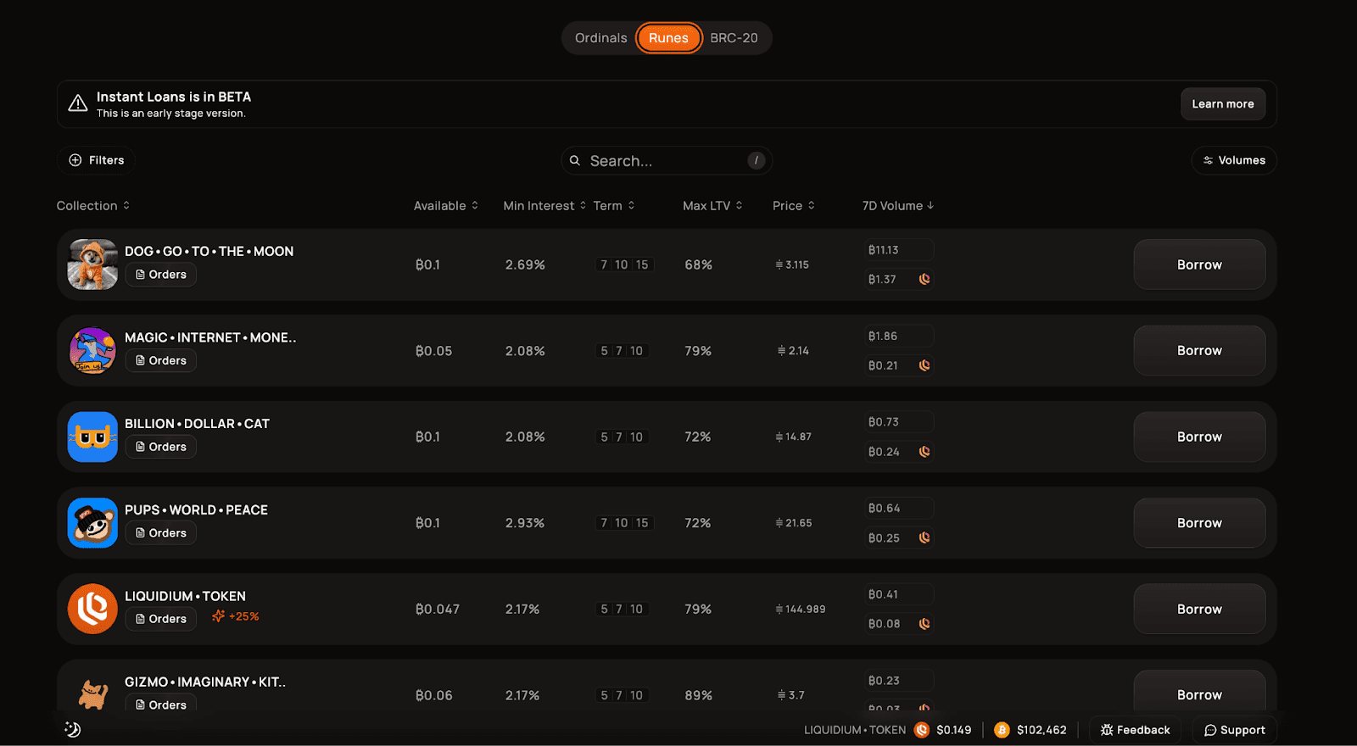This screenshot has height=746, width=1357.
Task: Open Orders for BILLION•DOLLAR•CAT
Action: pos(161,447)
